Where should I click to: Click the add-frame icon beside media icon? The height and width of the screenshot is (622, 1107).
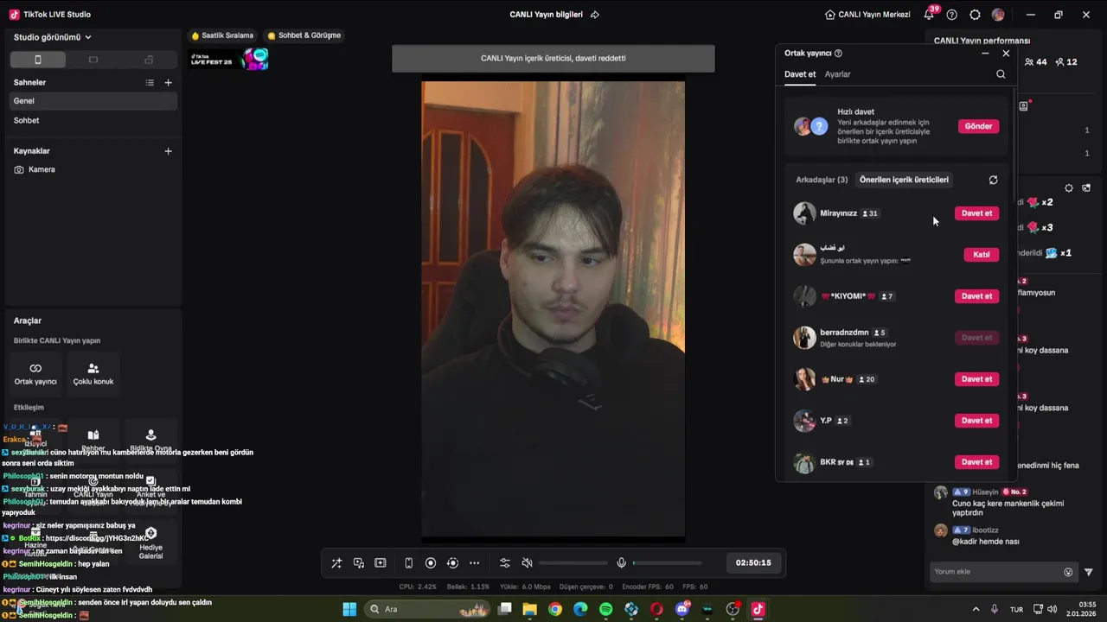click(381, 563)
